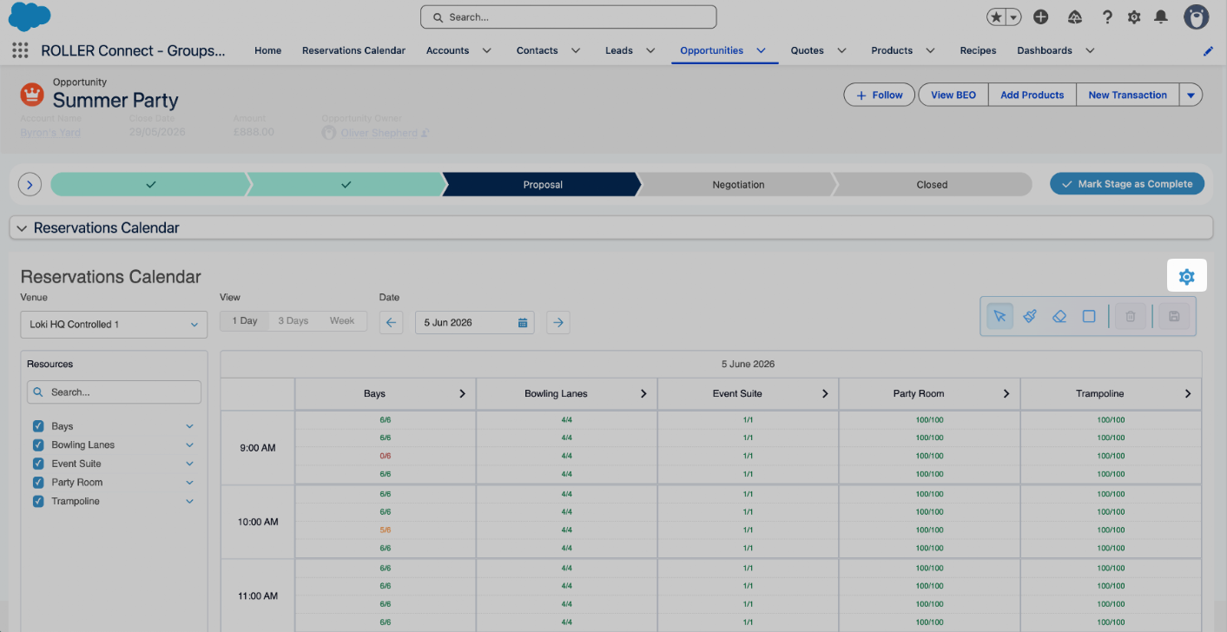Open the question mark help menu
The image size is (1227, 632).
click(x=1107, y=16)
